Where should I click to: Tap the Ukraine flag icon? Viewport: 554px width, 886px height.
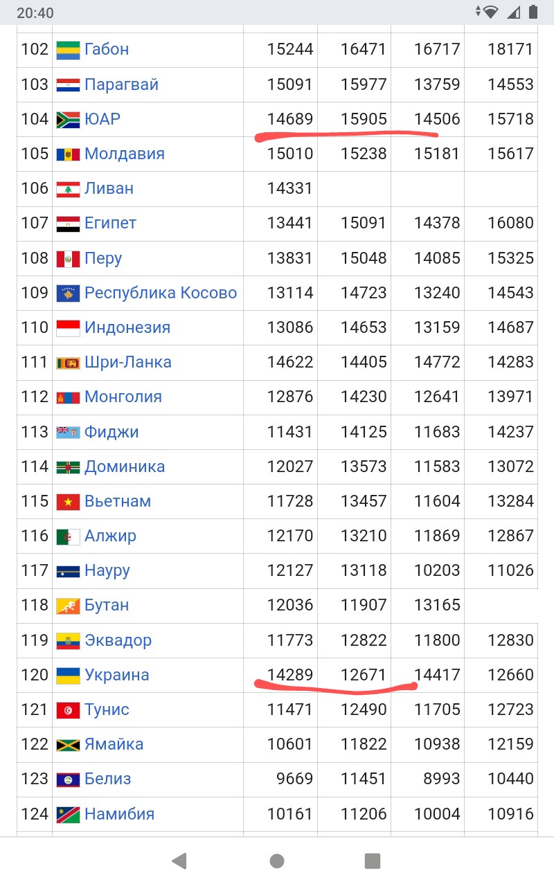tap(68, 675)
